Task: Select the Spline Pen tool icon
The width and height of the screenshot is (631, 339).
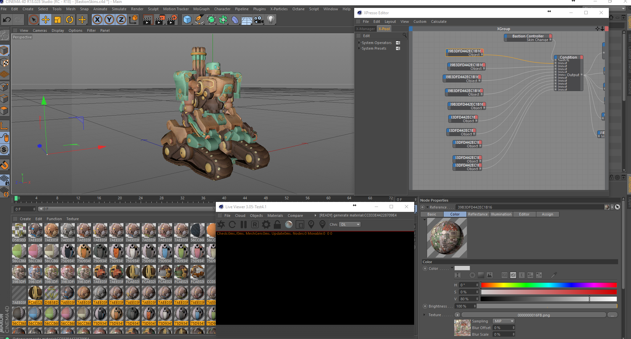Action: [199, 20]
